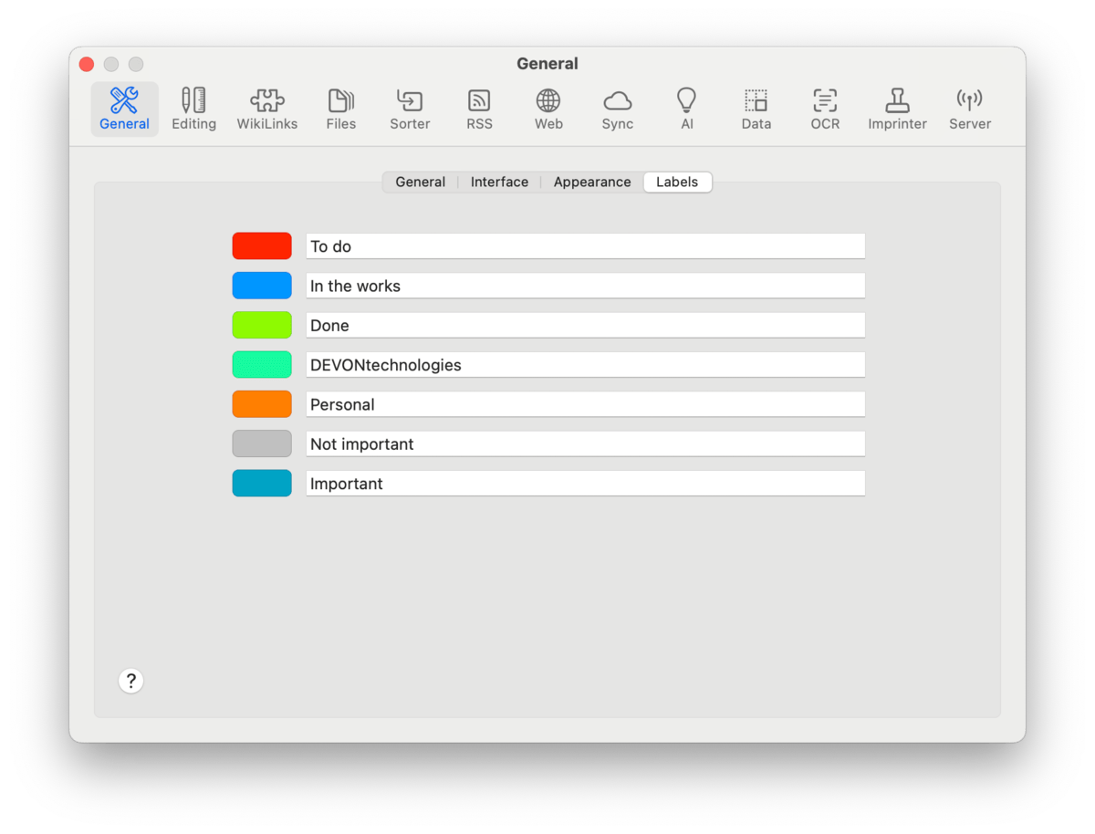Image resolution: width=1095 pixels, height=834 pixels.
Task: Open the WikiLinks puzzle-piece settings
Action: [266, 109]
